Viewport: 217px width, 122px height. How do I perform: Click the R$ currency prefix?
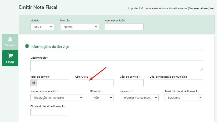pyautogui.click(x=34, y=83)
